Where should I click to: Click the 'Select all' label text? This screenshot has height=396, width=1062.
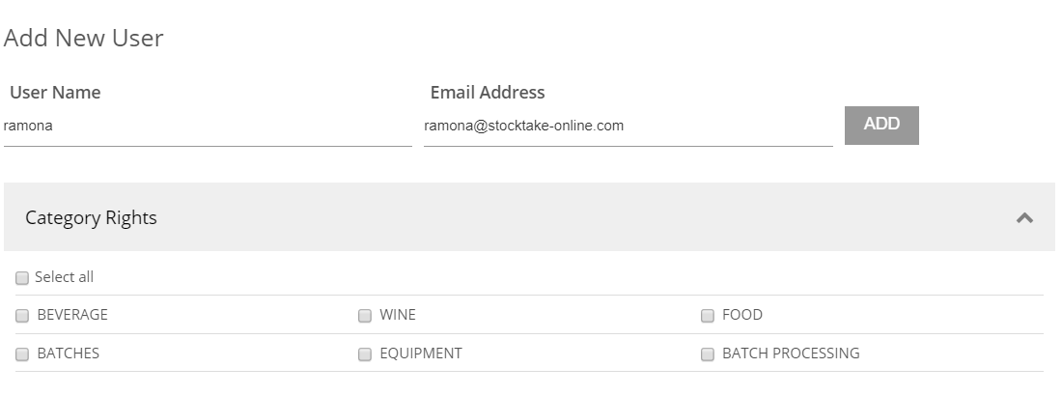65,277
